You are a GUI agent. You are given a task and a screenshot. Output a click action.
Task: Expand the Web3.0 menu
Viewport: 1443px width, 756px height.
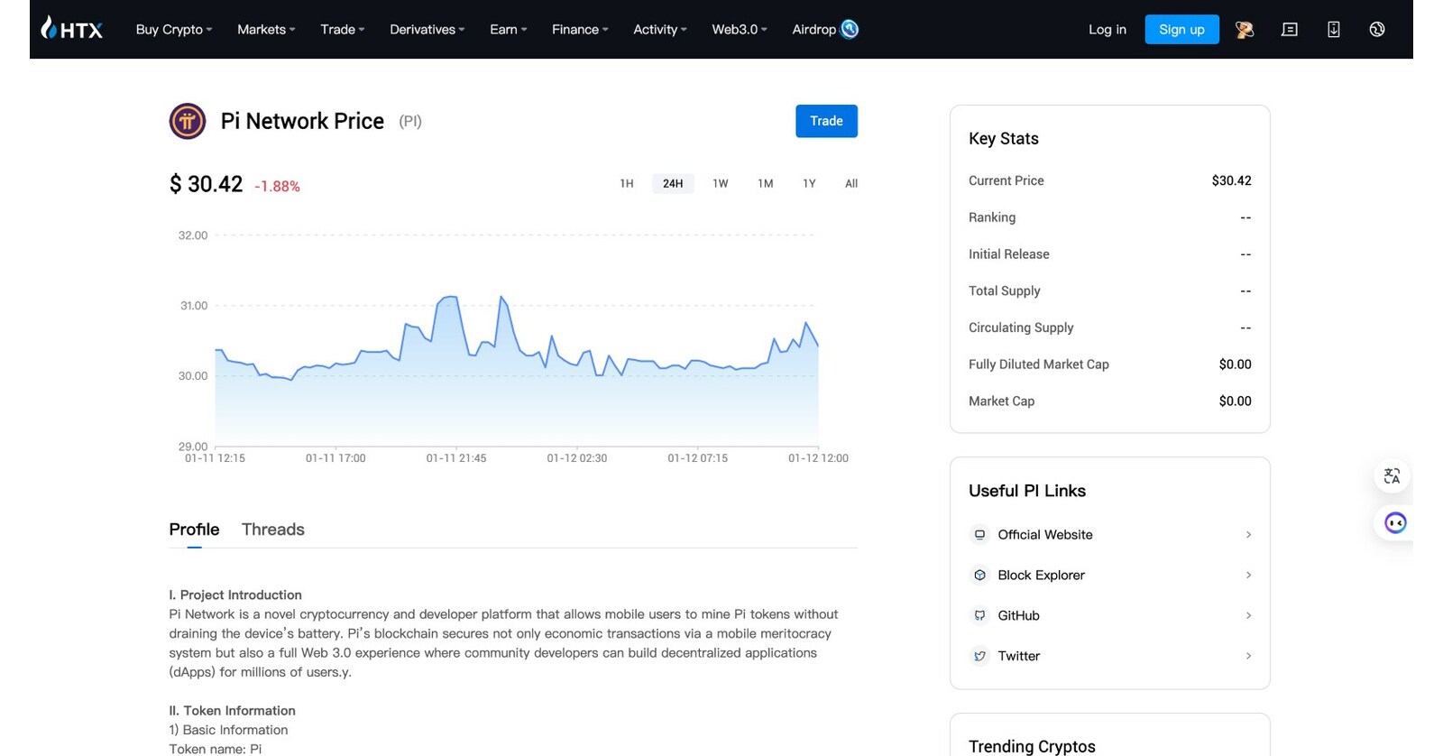740,30
